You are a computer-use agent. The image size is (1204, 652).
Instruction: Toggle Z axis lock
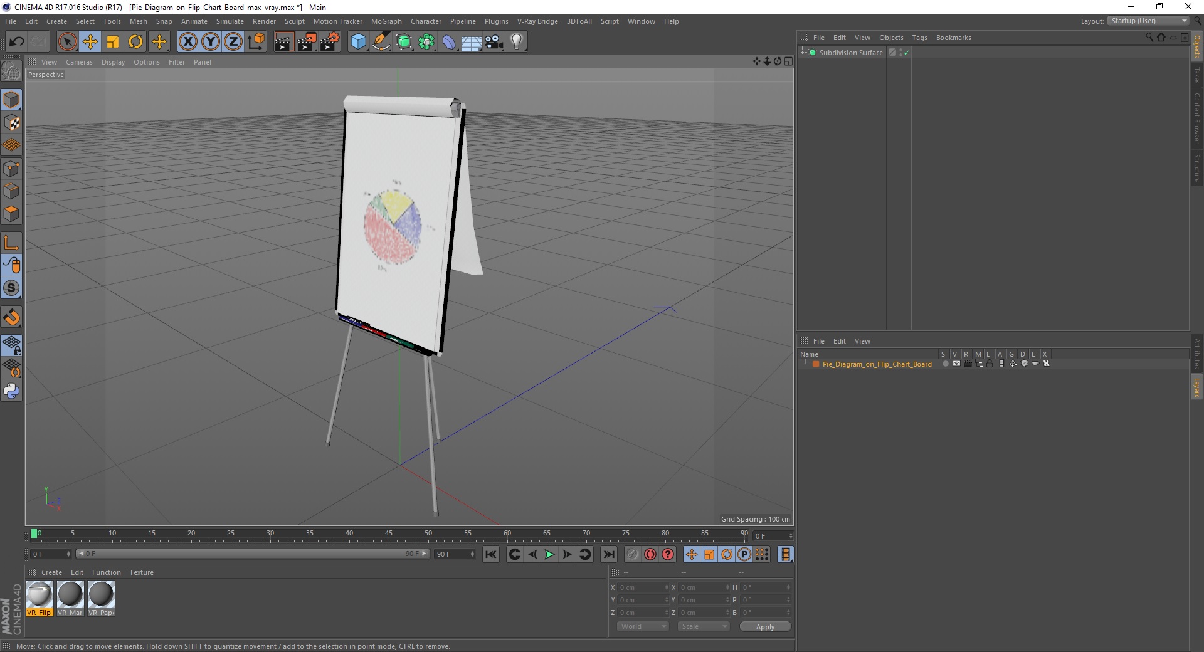click(233, 42)
